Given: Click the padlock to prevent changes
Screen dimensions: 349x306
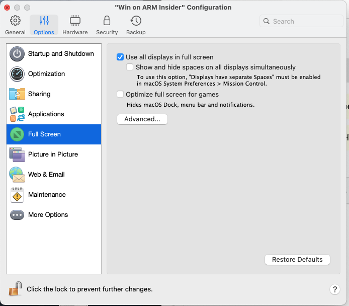Looking at the screenshot, I should point(15,289).
